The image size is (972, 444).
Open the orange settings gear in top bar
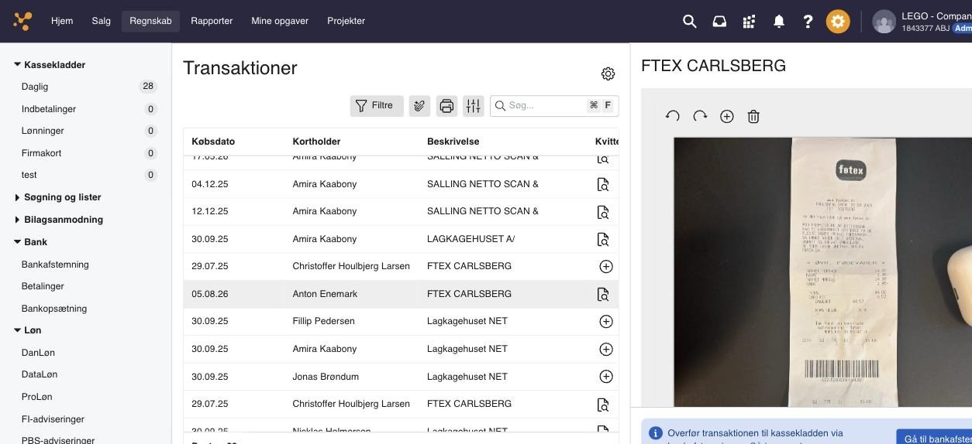point(838,22)
